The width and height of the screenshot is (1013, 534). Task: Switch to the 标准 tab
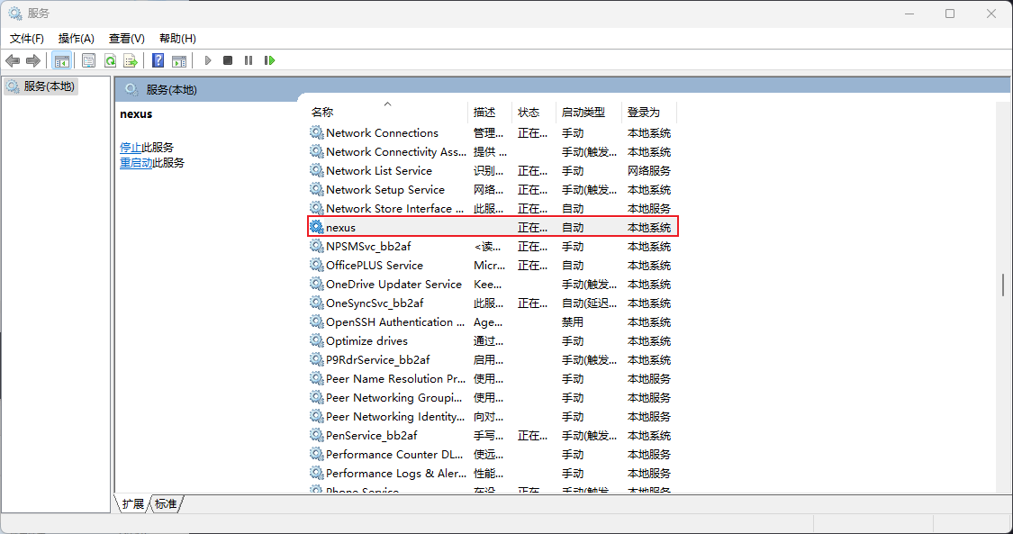coord(166,504)
